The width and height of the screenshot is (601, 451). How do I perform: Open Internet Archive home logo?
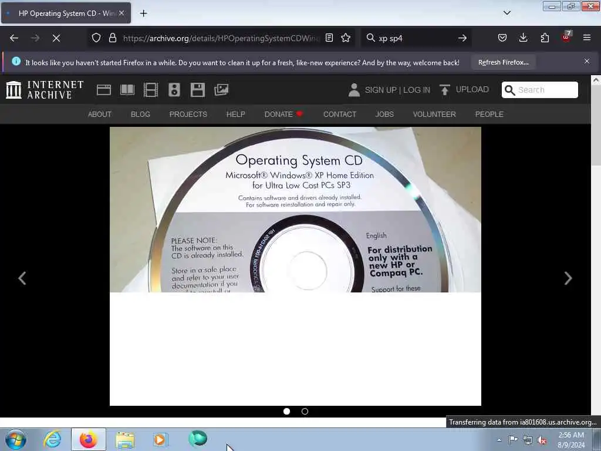coord(45,90)
